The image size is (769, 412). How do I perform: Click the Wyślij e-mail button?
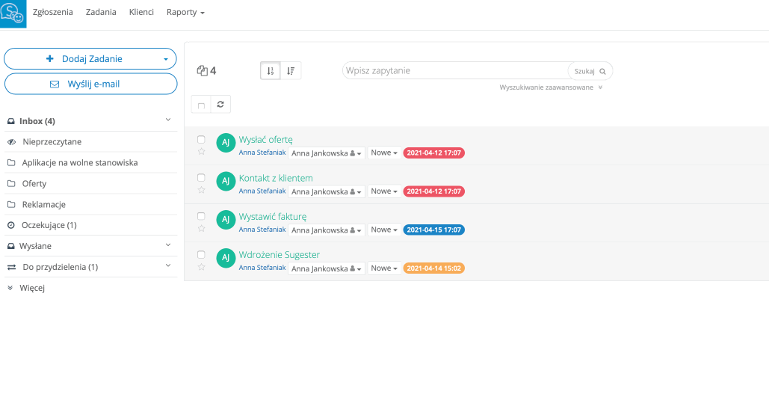(x=90, y=84)
